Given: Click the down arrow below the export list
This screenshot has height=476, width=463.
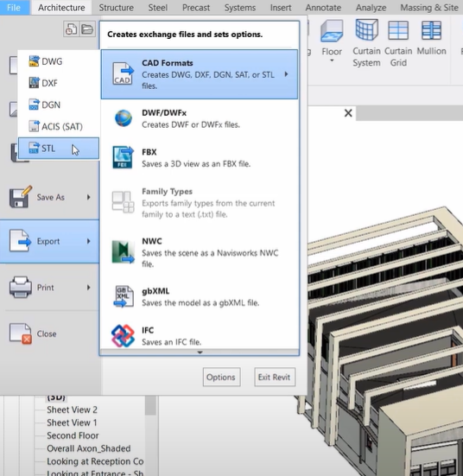Looking at the screenshot, I should coord(200,352).
